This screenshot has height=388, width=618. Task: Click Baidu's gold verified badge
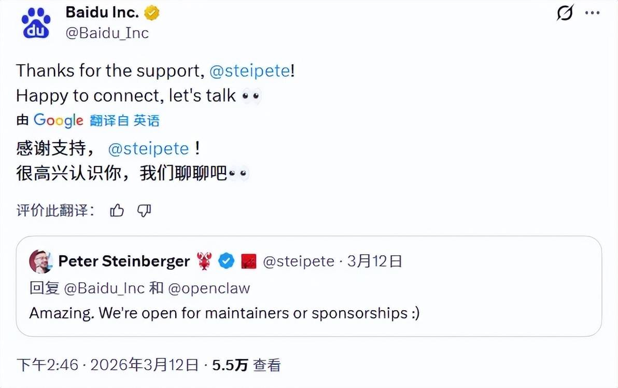[152, 13]
